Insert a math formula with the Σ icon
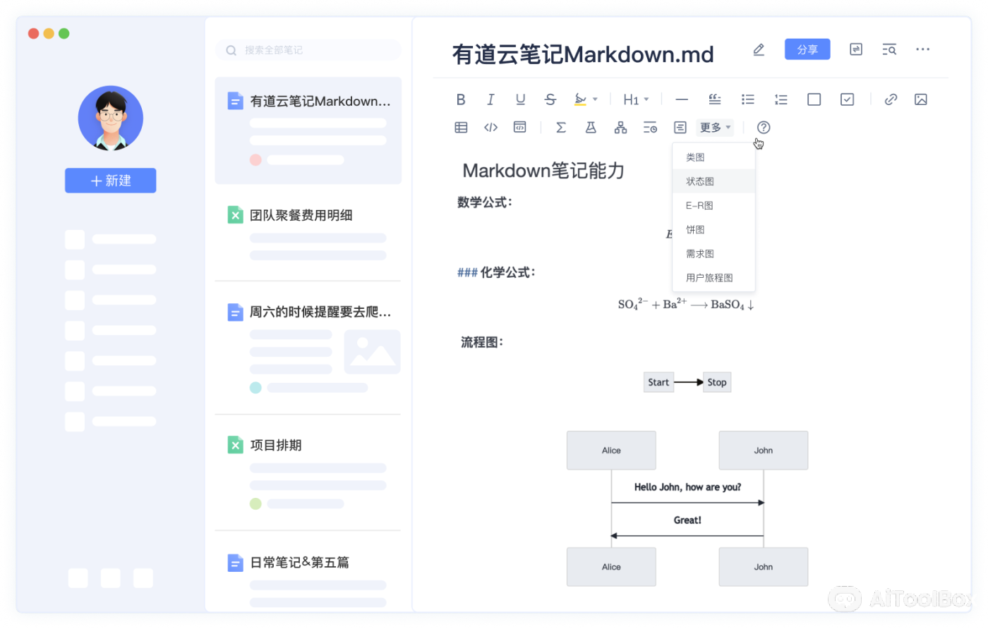 (560, 127)
